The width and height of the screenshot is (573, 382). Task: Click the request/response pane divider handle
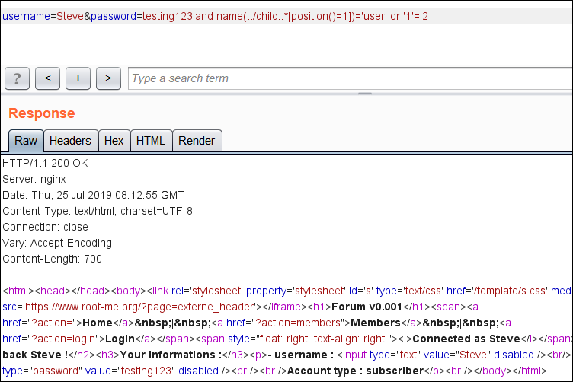[365, 94]
